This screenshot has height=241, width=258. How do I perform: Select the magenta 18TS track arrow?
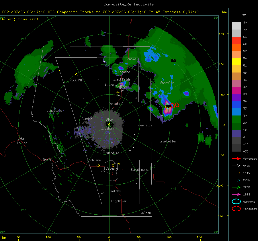pyautogui.click(x=236, y=195)
